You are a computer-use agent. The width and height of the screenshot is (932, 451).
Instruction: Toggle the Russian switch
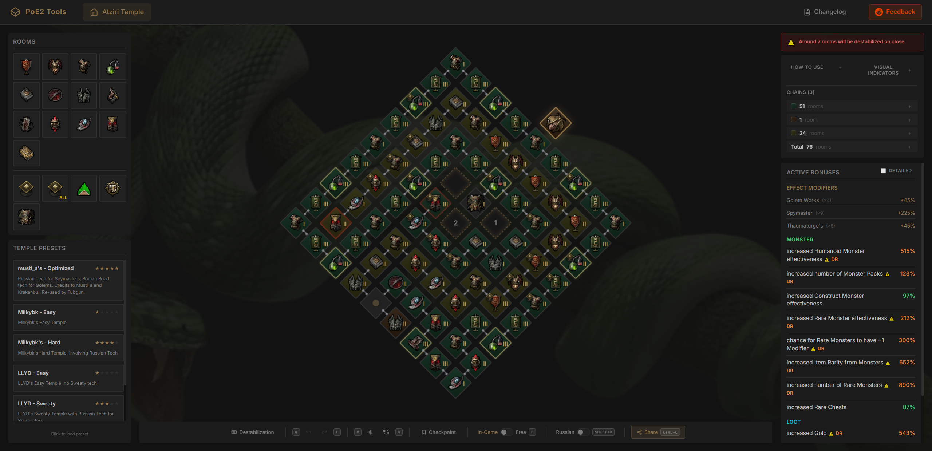click(x=583, y=432)
